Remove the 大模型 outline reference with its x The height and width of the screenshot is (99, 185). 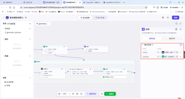point(175,52)
